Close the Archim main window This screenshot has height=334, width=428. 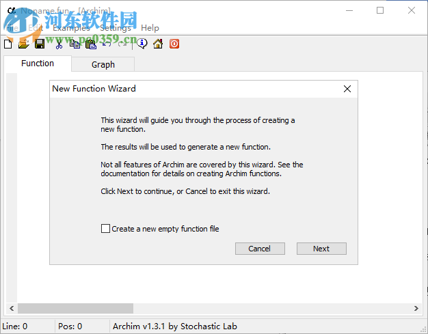point(412,10)
